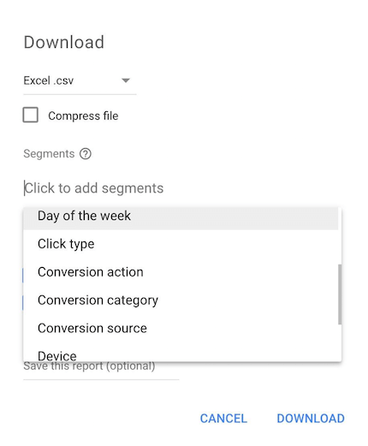The image size is (368, 446).
Task: Open the Excel .csv format selector
Action: (80, 80)
